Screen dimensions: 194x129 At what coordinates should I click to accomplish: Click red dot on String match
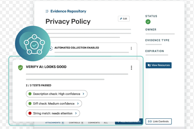point(30,113)
